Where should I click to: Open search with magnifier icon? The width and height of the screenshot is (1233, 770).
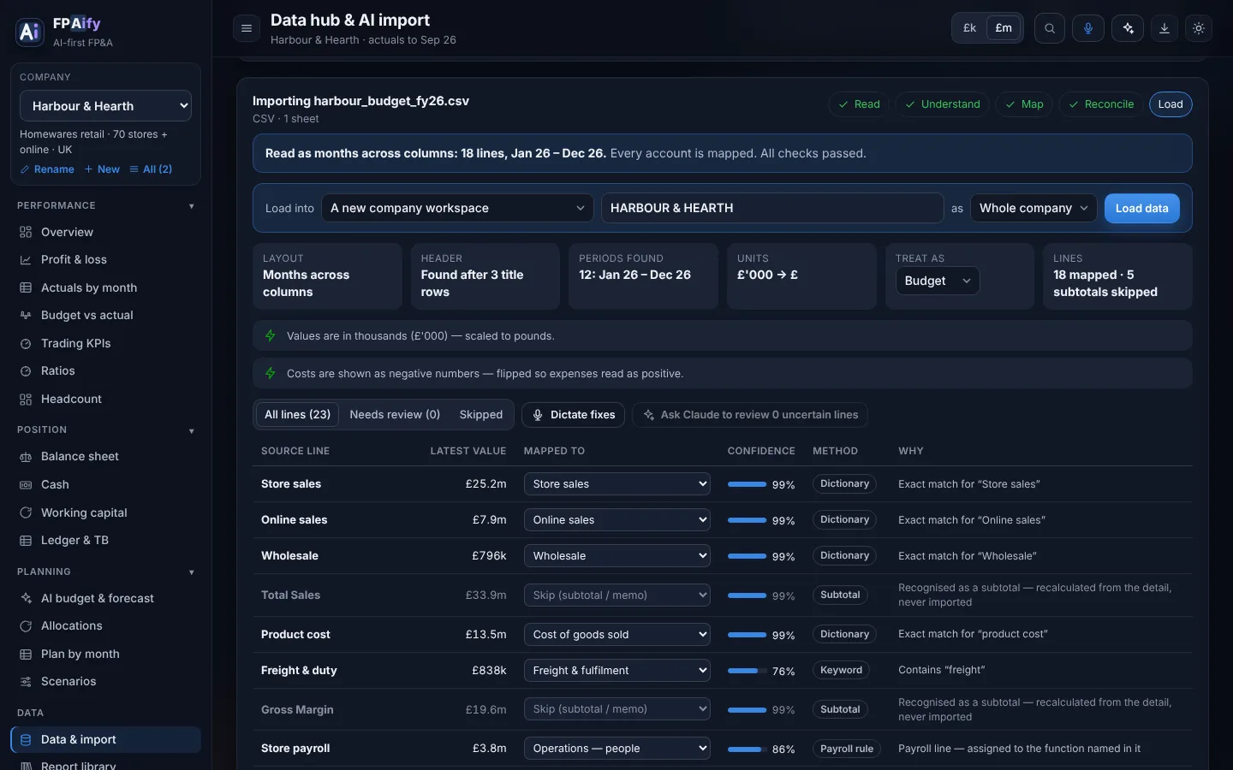click(1050, 28)
